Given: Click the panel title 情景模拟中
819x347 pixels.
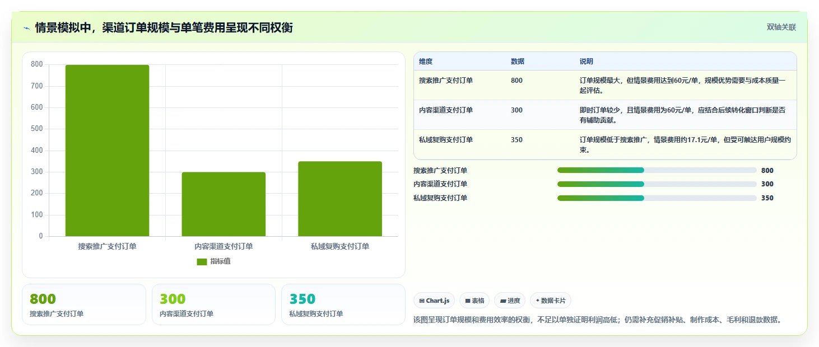Looking at the screenshot, I should click(164, 28).
